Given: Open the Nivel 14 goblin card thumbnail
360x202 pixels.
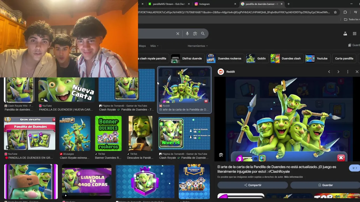Looking at the screenshot, I should [184, 134].
